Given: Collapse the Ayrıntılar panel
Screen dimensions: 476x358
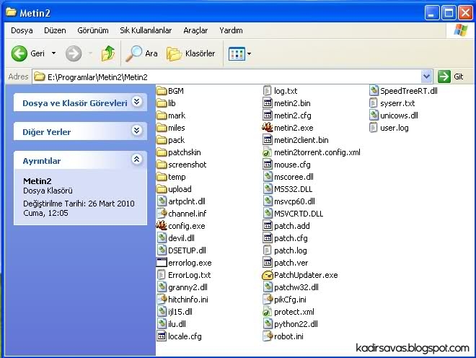Looking at the screenshot, I should click(137, 160).
